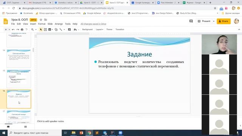Click the address bar URL
Screen dimensions: 242x136
[68, 8]
